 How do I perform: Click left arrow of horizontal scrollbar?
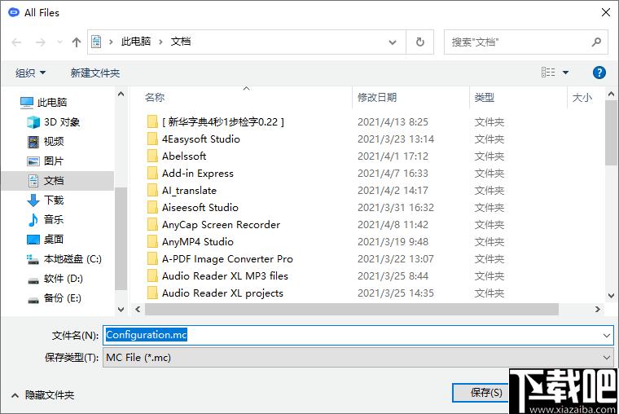click(138, 310)
